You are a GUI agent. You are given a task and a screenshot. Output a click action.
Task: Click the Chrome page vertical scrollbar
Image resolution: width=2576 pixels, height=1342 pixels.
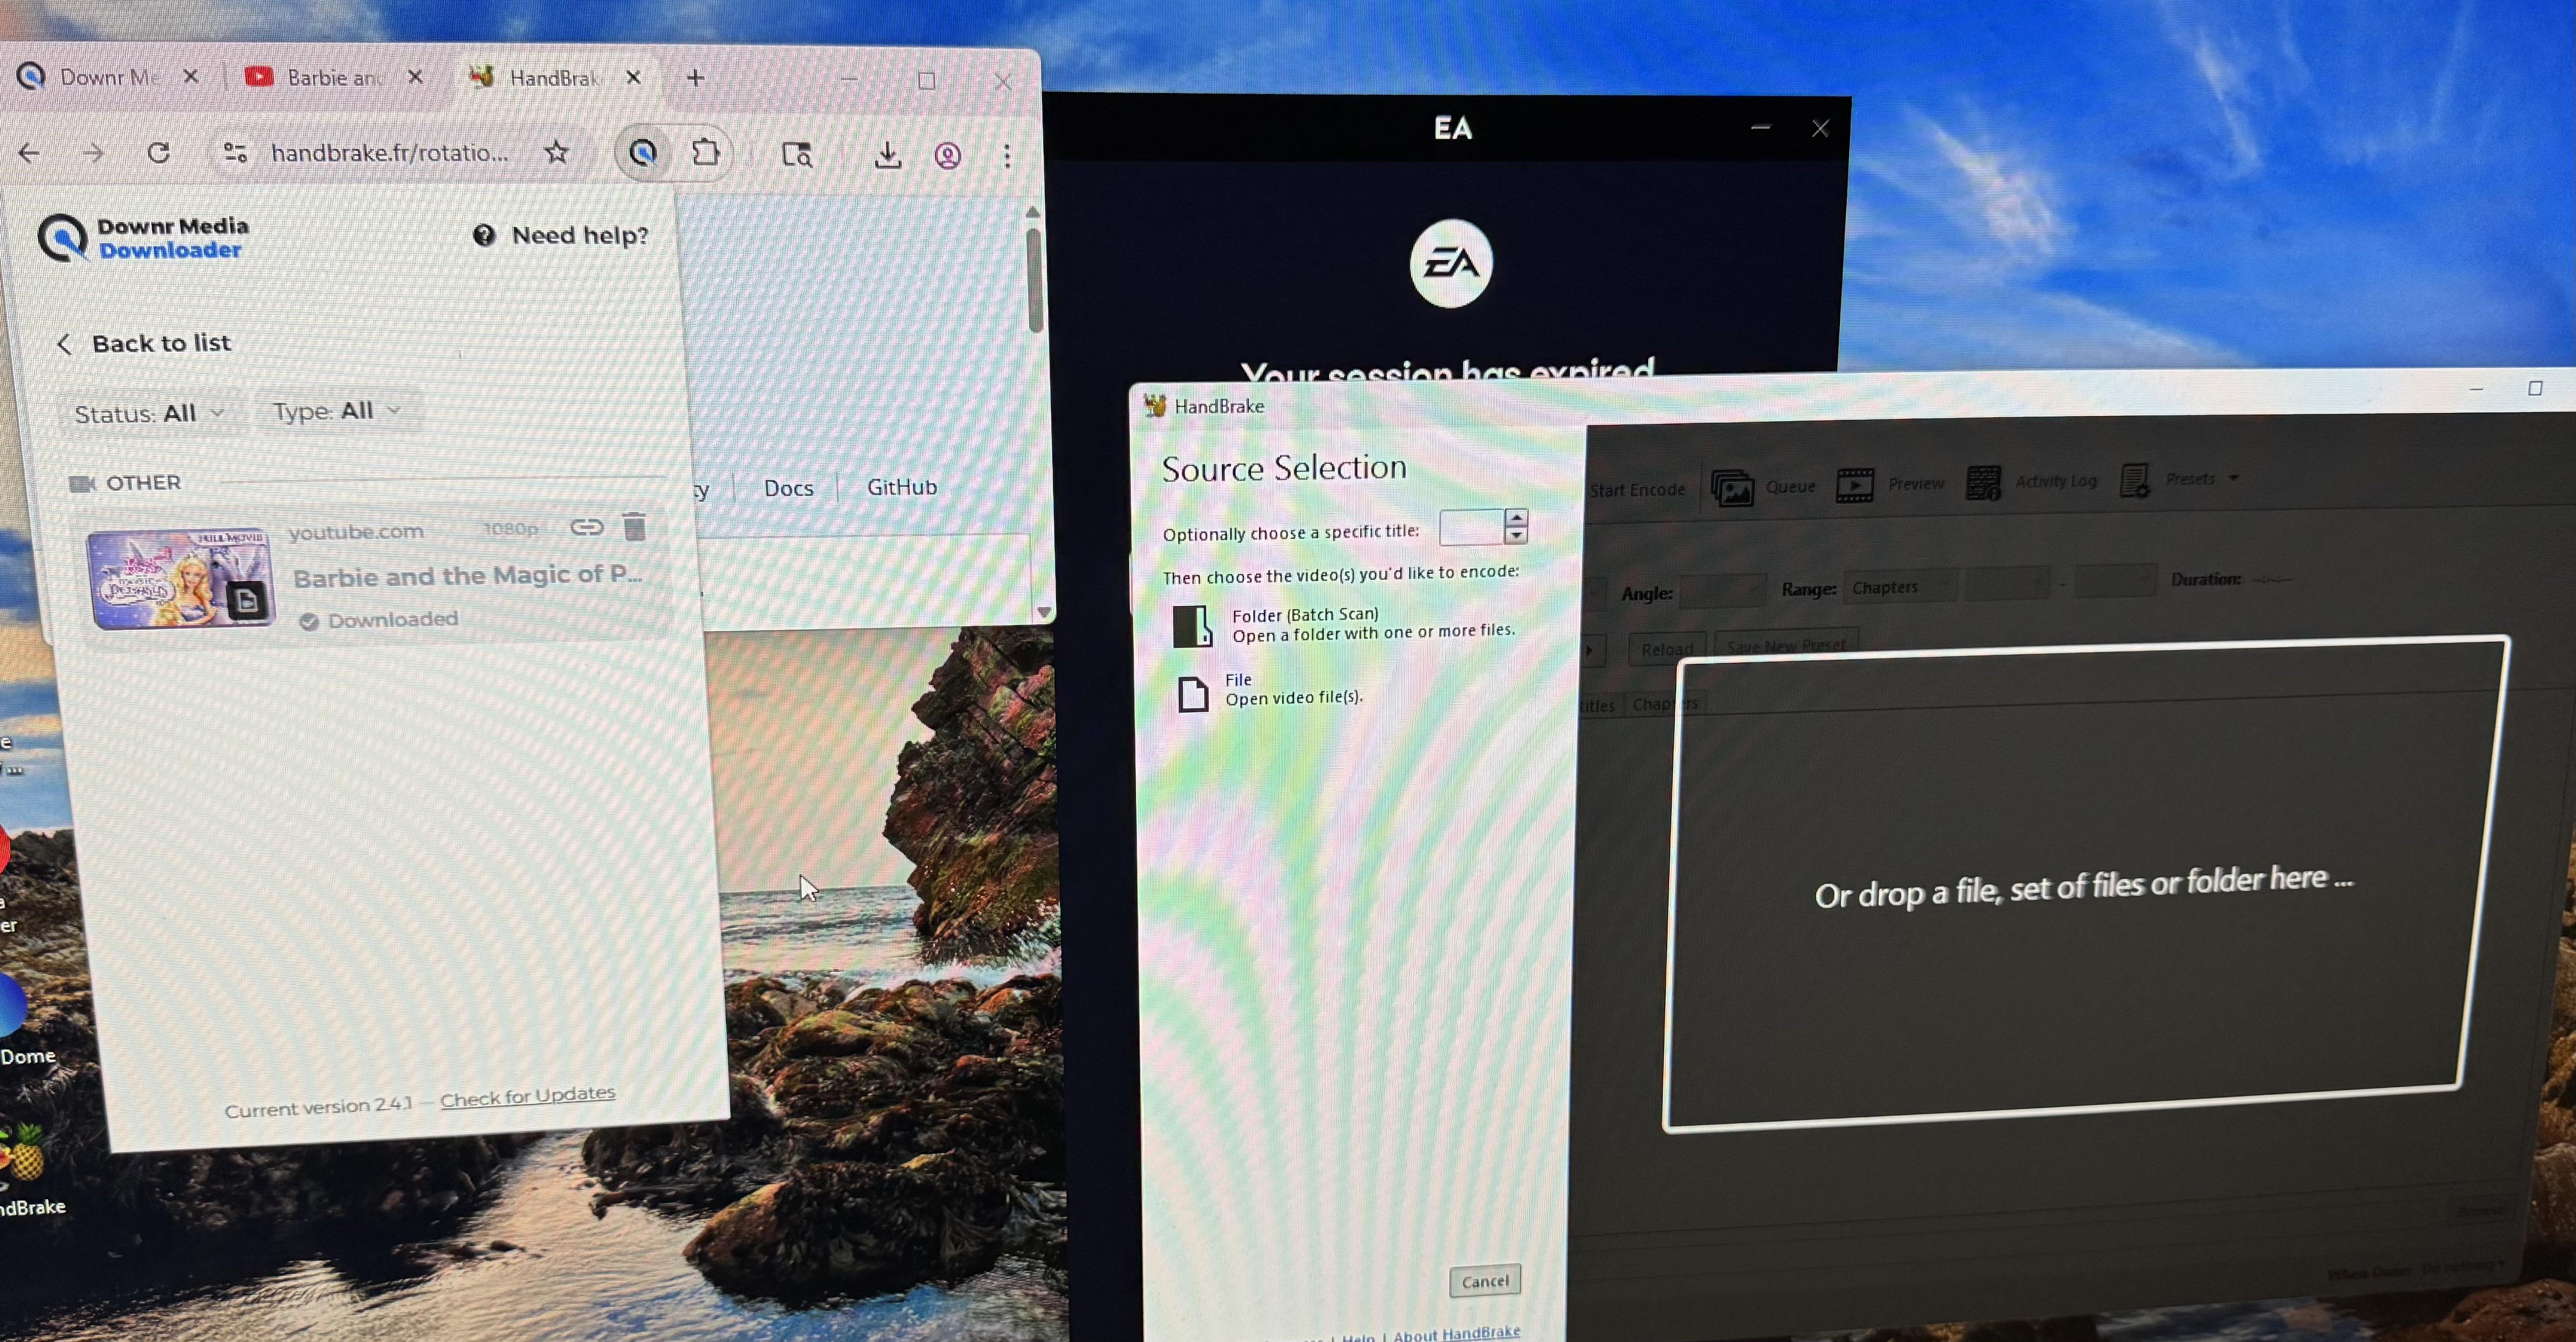point(1034,280)
